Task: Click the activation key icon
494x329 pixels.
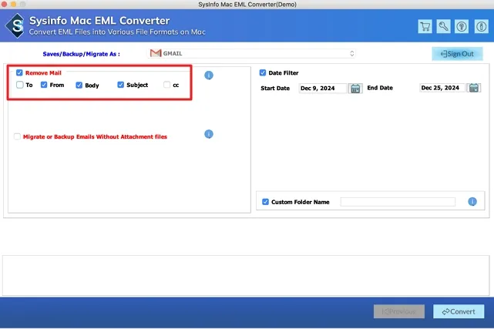Action: (443, 26)
